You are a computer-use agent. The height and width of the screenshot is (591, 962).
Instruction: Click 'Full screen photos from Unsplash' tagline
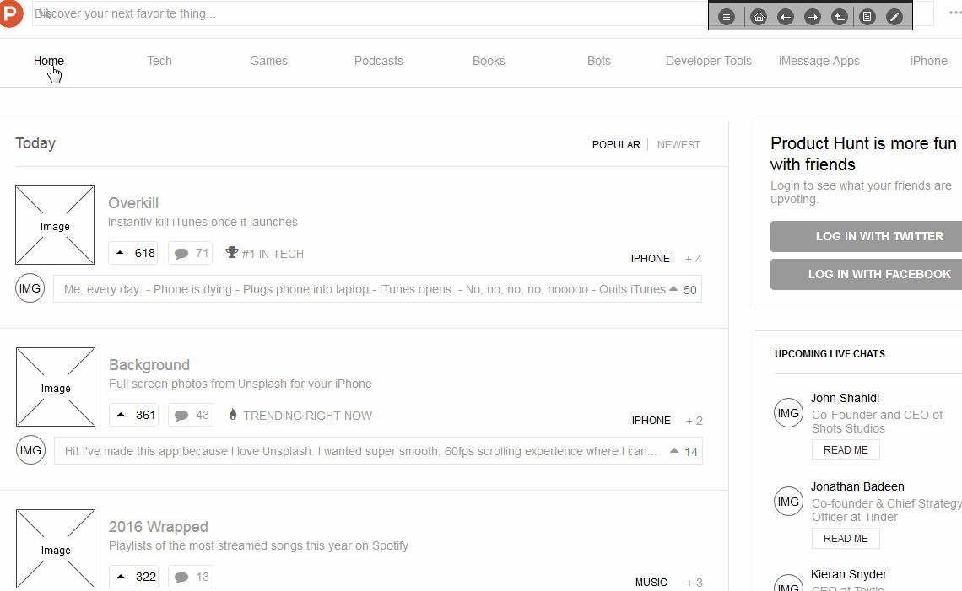point(240,384)
